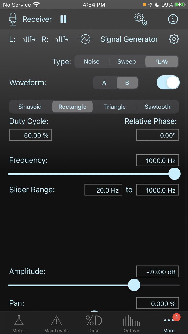Open the Max Levels tab
The height and width of the screenshot is (334, 188).
pos(56,322)
